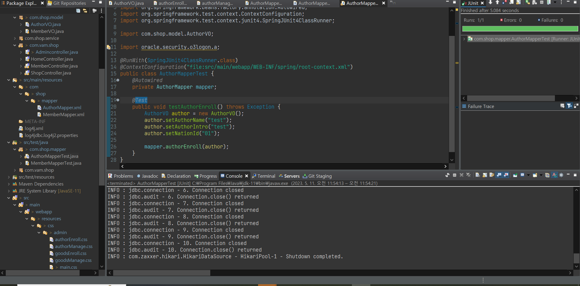Close the Console tab
The image size is (580, 286).
tap(247, 176)
